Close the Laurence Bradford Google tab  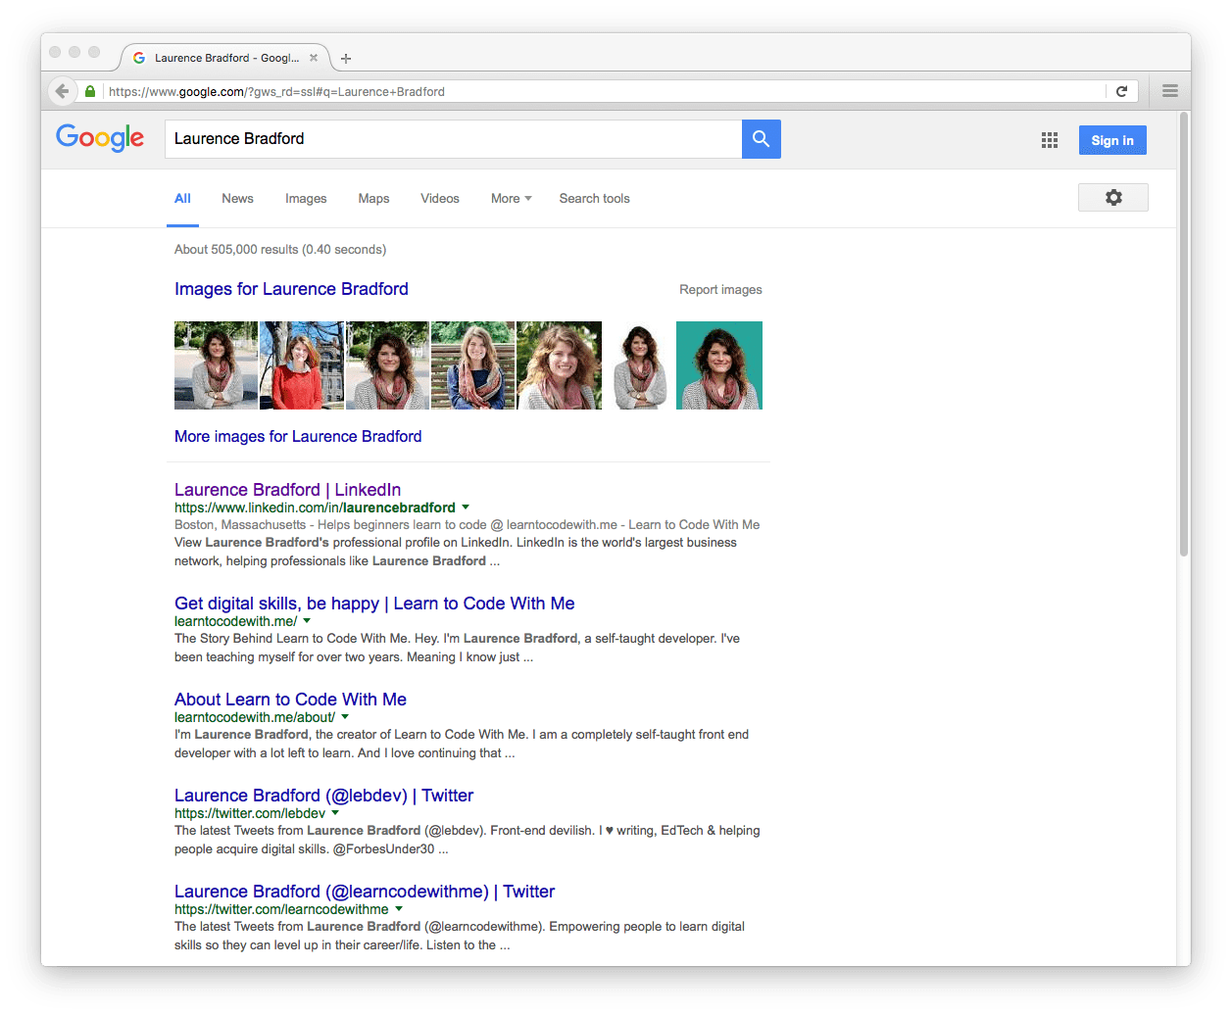(314, 58)
